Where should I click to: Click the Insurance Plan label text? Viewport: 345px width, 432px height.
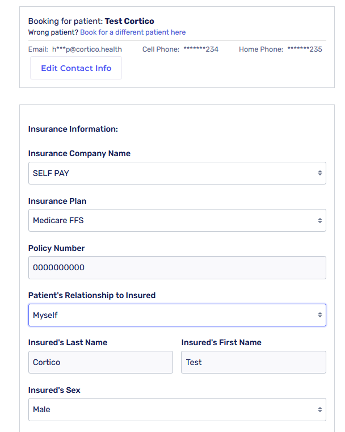point(57,201)
